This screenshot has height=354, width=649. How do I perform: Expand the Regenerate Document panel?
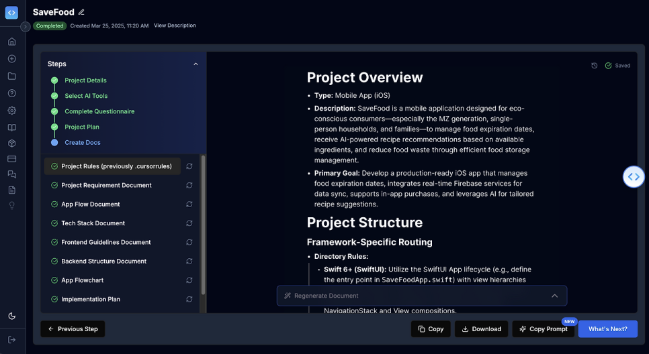[422, 296]
